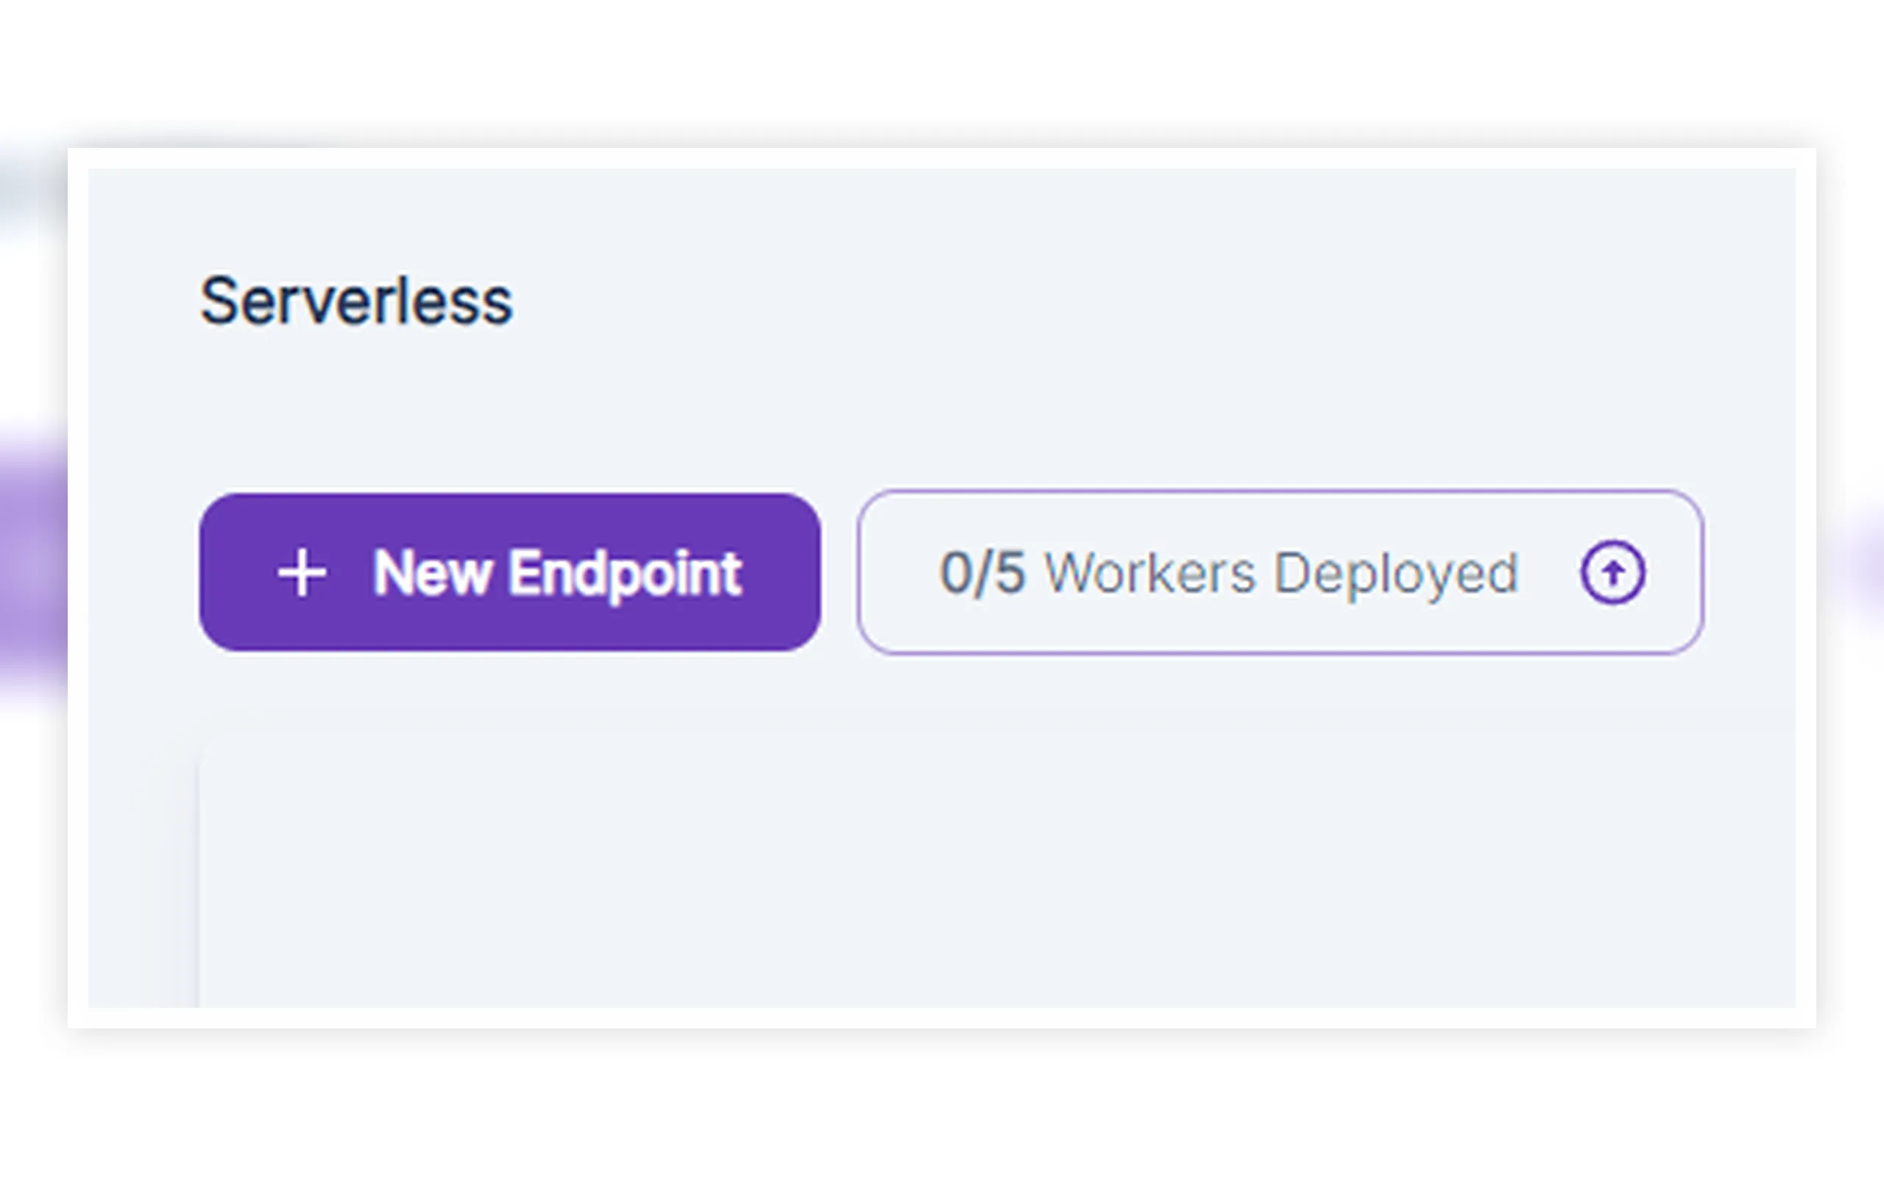The width and height of the screenshot is (1884, 1177).
Task: Click the word New on purple button
Action: 432,573
